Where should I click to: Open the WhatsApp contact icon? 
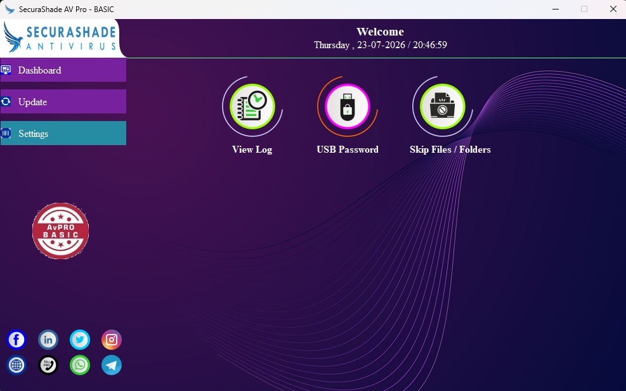click(80, 365)
